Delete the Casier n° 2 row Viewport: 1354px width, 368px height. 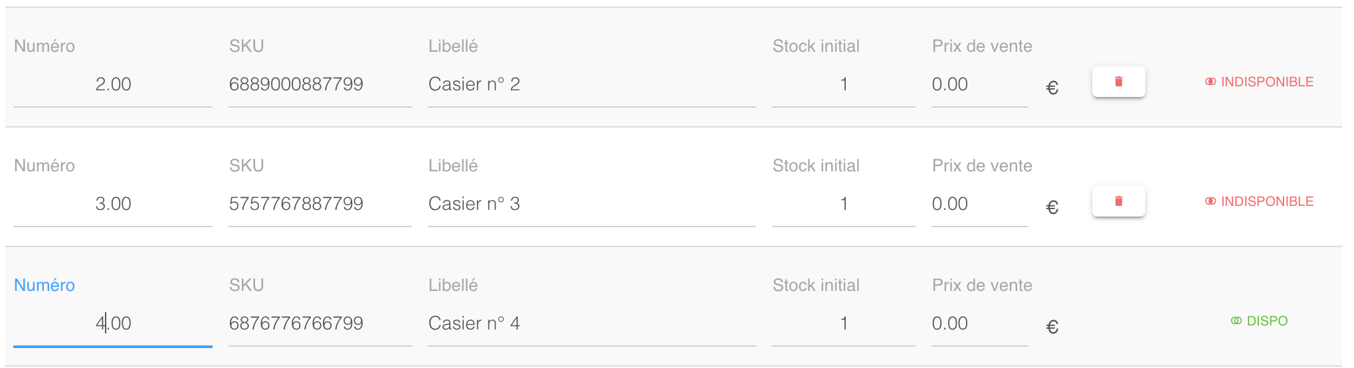1118,82
